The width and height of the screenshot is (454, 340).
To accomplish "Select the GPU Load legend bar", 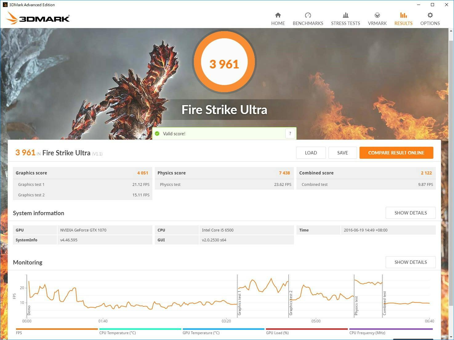I will 307,329.
